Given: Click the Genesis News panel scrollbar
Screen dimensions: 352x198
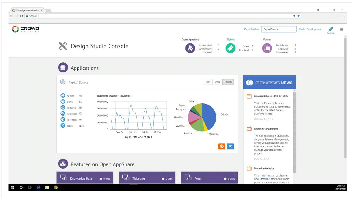Looking at the screenshot, I should click(x=294, y=132).
